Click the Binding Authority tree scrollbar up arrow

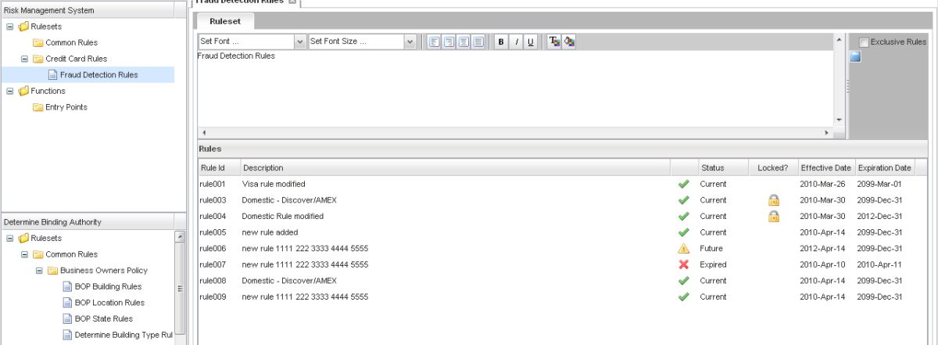(x=180, y=236)
